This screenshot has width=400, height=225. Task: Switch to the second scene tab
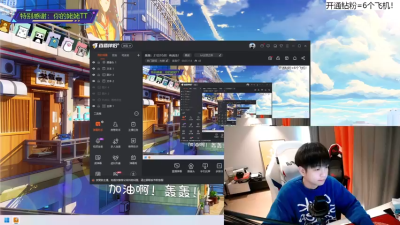coord(114,55)
